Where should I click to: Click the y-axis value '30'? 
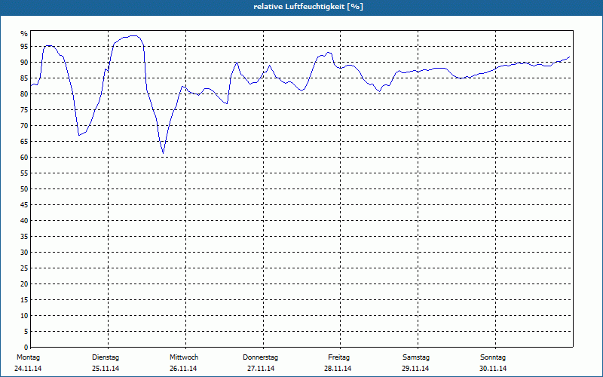pos(24,253)
